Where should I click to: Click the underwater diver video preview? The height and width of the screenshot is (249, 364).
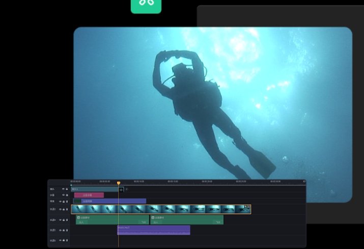pos(213,102)
